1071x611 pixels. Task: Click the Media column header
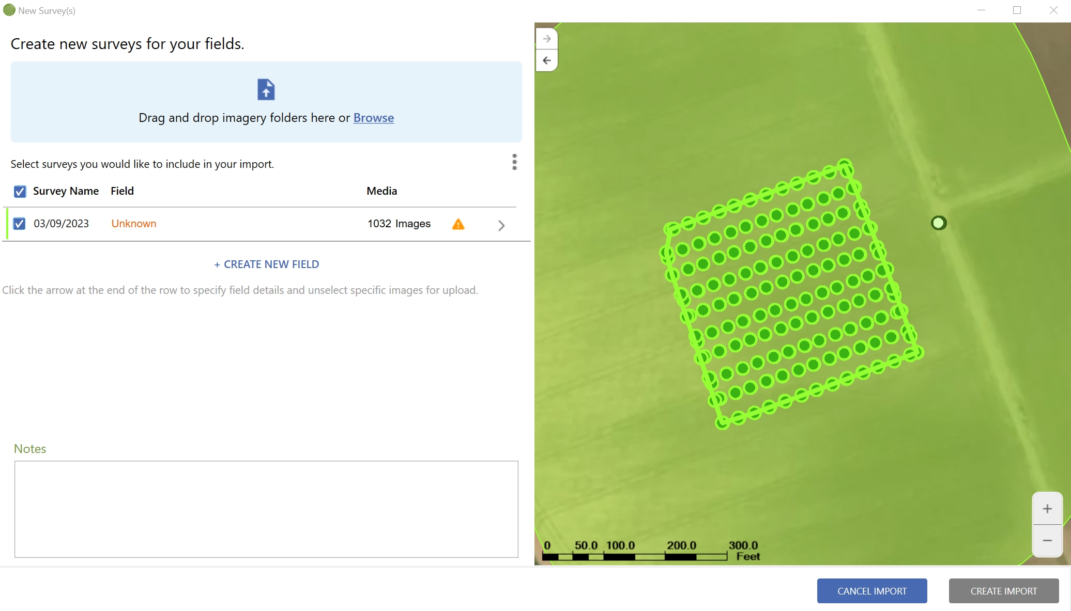pos(381,191)
